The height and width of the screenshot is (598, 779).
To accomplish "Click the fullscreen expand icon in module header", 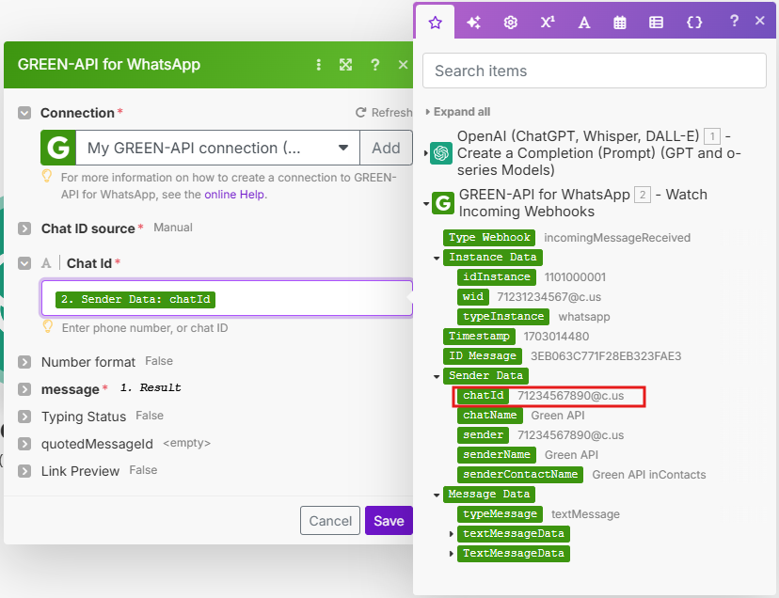I will pos(346,65).
